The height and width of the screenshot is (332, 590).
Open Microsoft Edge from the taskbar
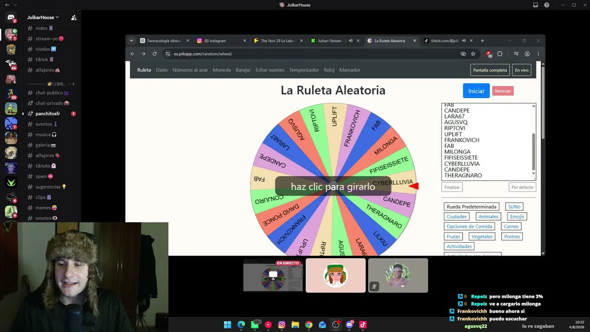[x=241, y=325]
